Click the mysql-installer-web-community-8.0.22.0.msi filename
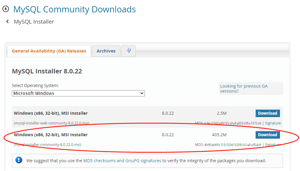 tap(51, 123)
